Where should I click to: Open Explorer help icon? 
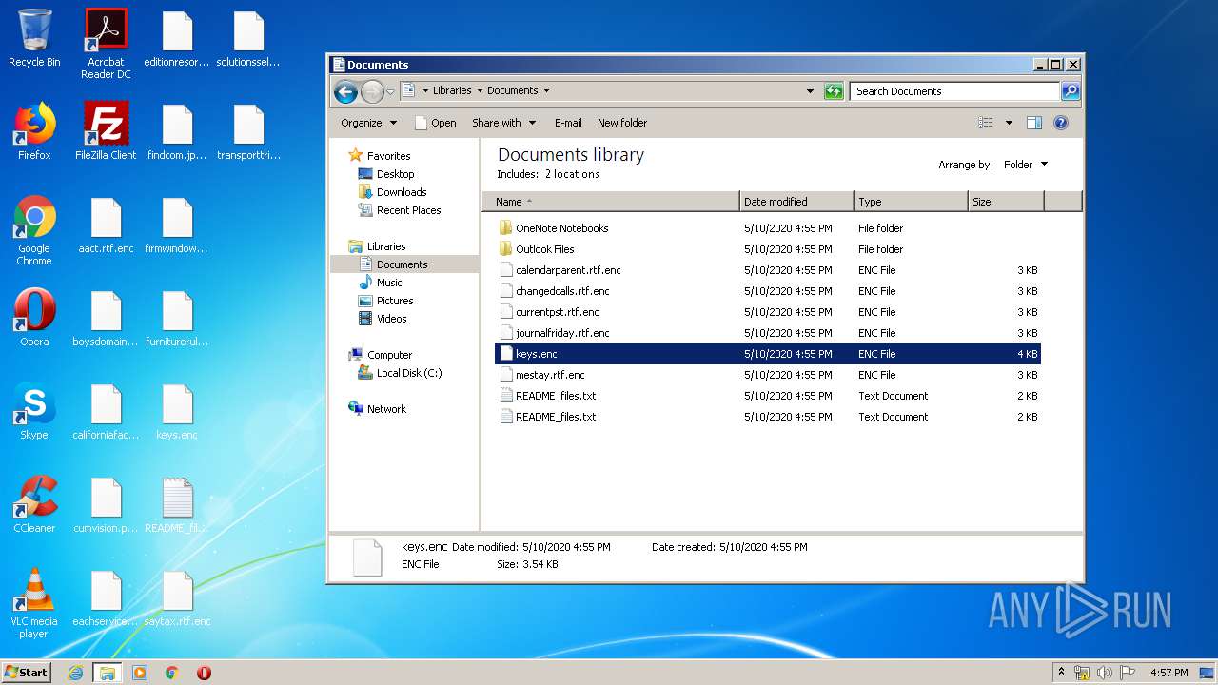tap(1061, 123)
